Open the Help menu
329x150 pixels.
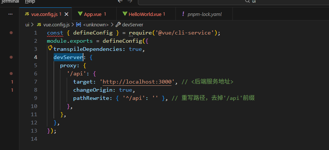(30, 1)
